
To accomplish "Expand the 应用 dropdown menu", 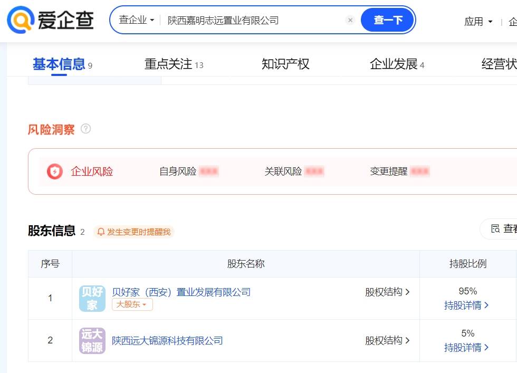I will click(x=478, y=22).
